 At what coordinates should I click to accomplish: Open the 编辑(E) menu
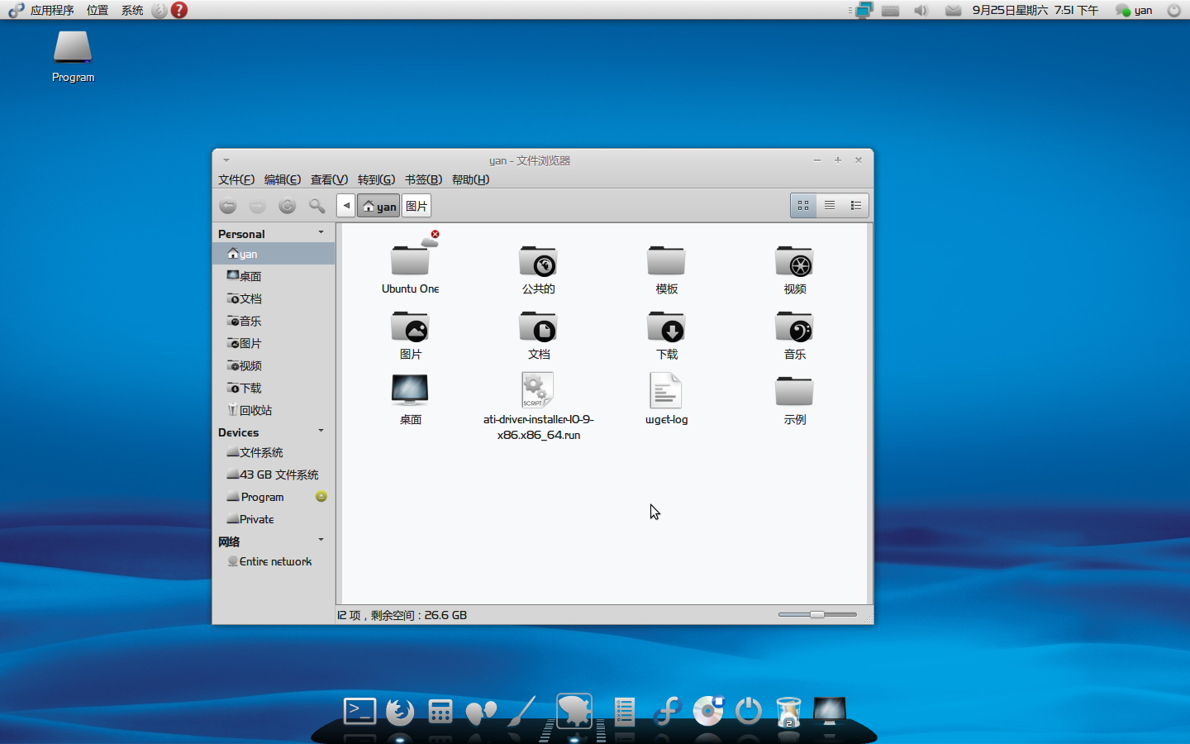point(283,179)
